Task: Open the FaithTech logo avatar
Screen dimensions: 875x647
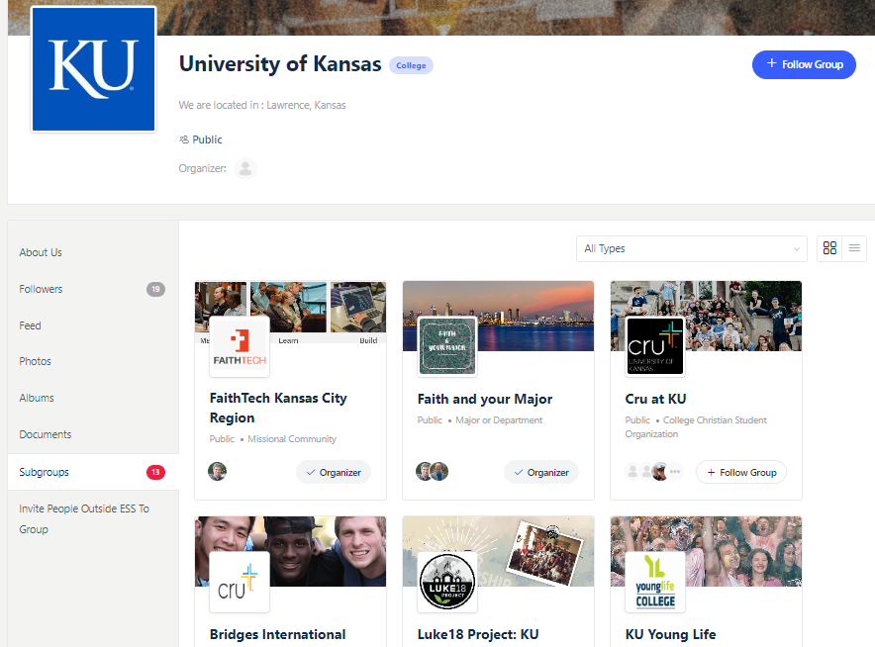Action: tap(240, 347)
